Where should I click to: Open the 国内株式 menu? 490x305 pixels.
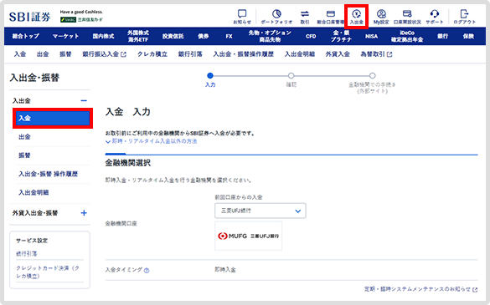pos(103,36)
